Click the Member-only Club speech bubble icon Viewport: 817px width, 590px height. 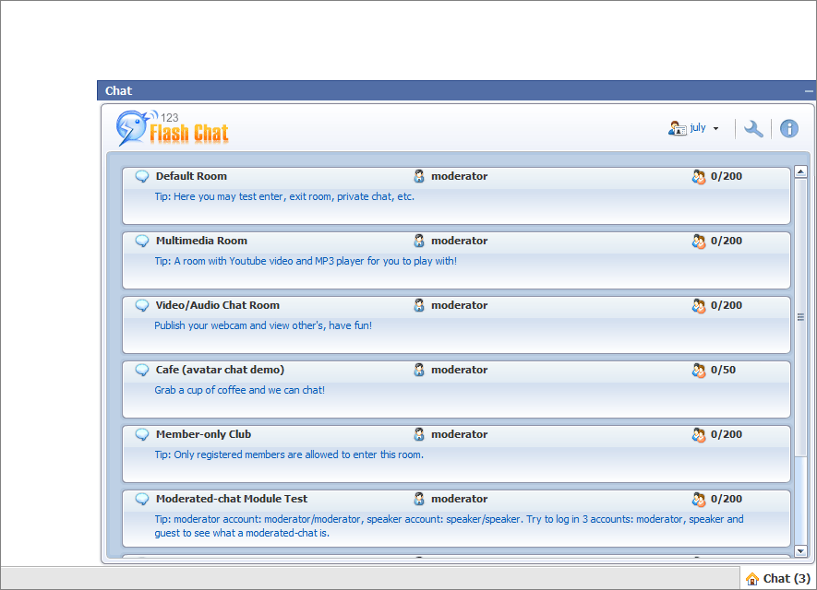click(x=142, y=434)
